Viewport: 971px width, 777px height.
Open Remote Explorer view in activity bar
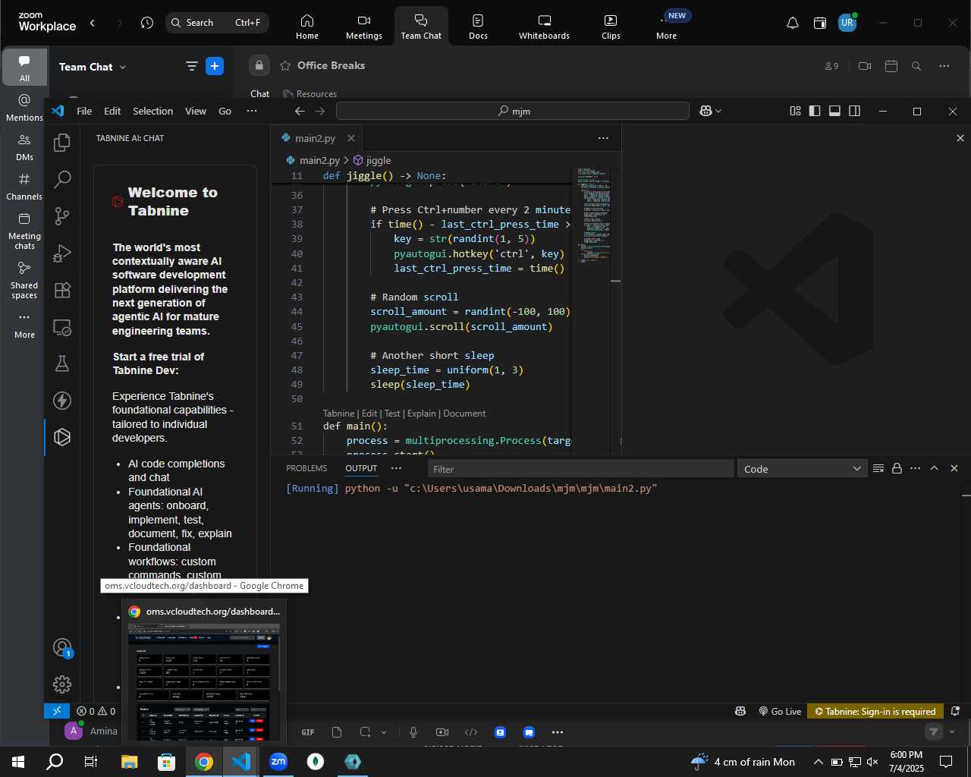click(62, 327)
